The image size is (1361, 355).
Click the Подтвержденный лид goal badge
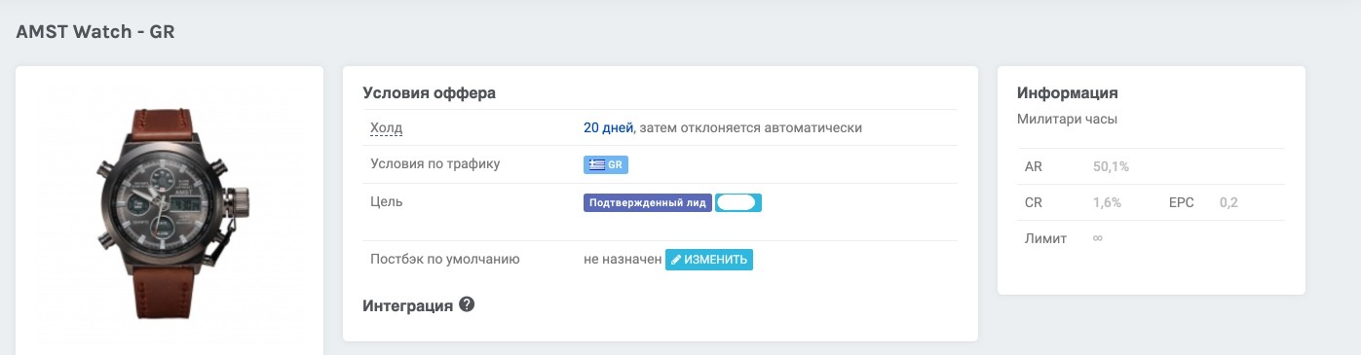[x=648, y=203]
